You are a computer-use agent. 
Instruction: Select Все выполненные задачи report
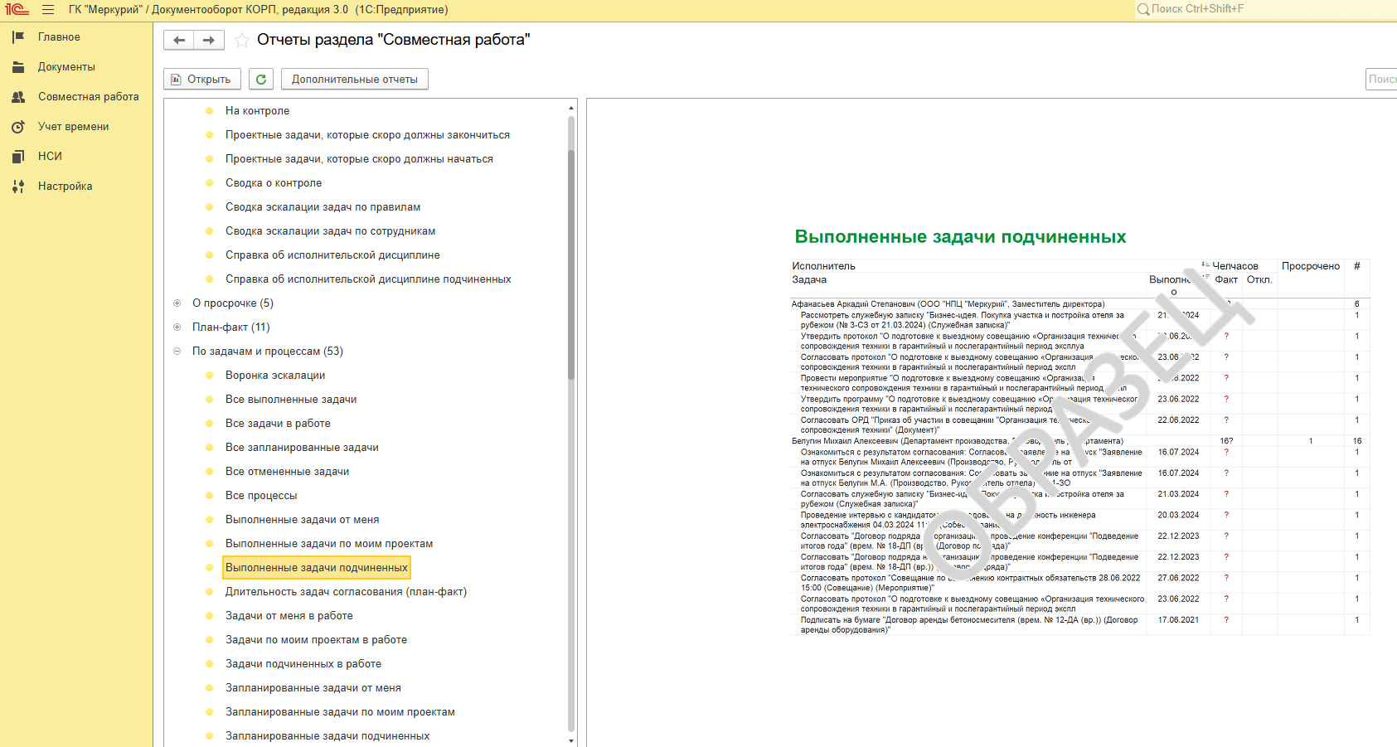point(291,400)
